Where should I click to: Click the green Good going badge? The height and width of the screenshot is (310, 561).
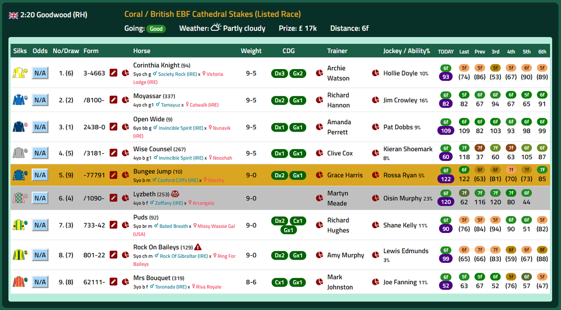click(x=156, y=28)
